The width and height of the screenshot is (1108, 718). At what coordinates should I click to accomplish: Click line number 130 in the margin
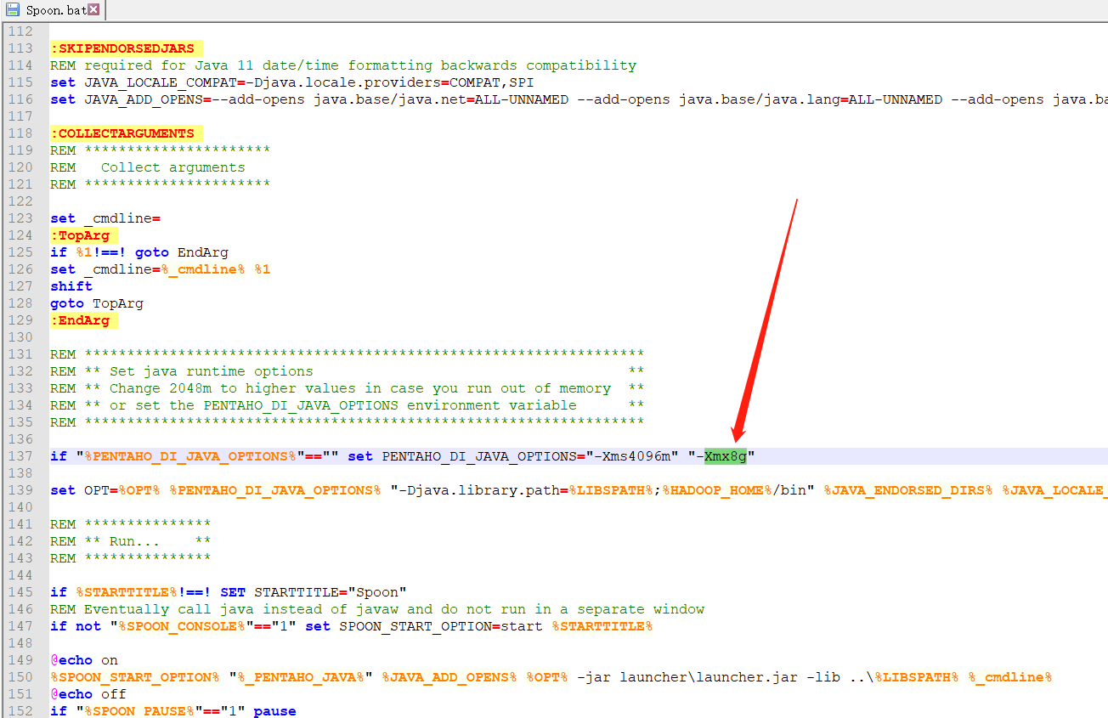pos(20,337)
